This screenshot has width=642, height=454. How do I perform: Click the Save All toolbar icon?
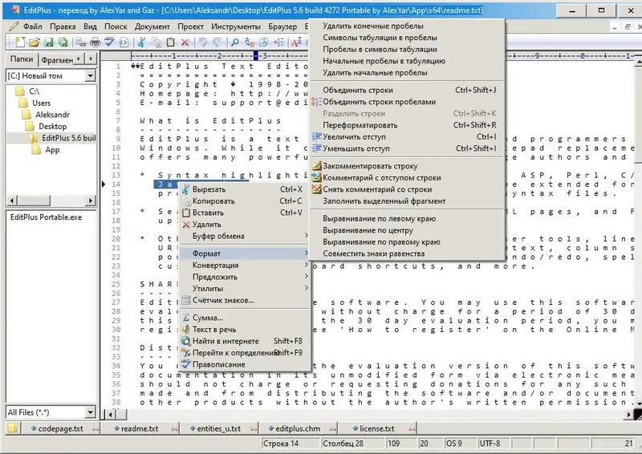63,43
